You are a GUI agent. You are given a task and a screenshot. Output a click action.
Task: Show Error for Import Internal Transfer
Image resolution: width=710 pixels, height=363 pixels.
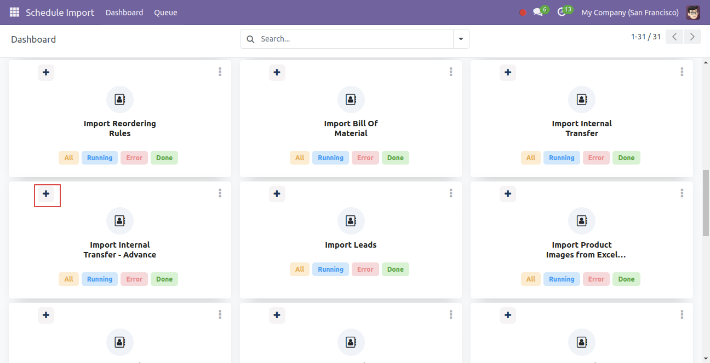596,157
